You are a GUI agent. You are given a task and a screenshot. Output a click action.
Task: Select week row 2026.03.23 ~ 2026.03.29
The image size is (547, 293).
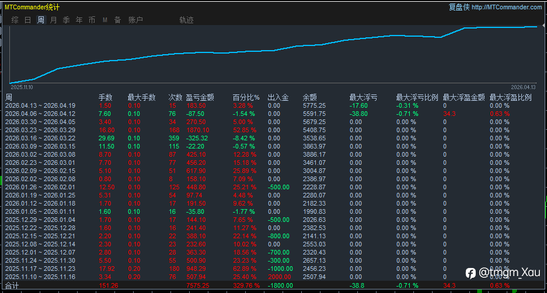click(x=273, y=130)
